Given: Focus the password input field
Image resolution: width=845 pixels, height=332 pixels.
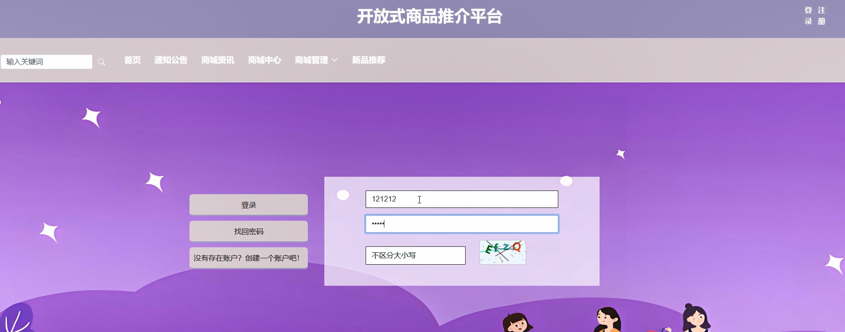Looking at the screenshot, I should [462, 224].
